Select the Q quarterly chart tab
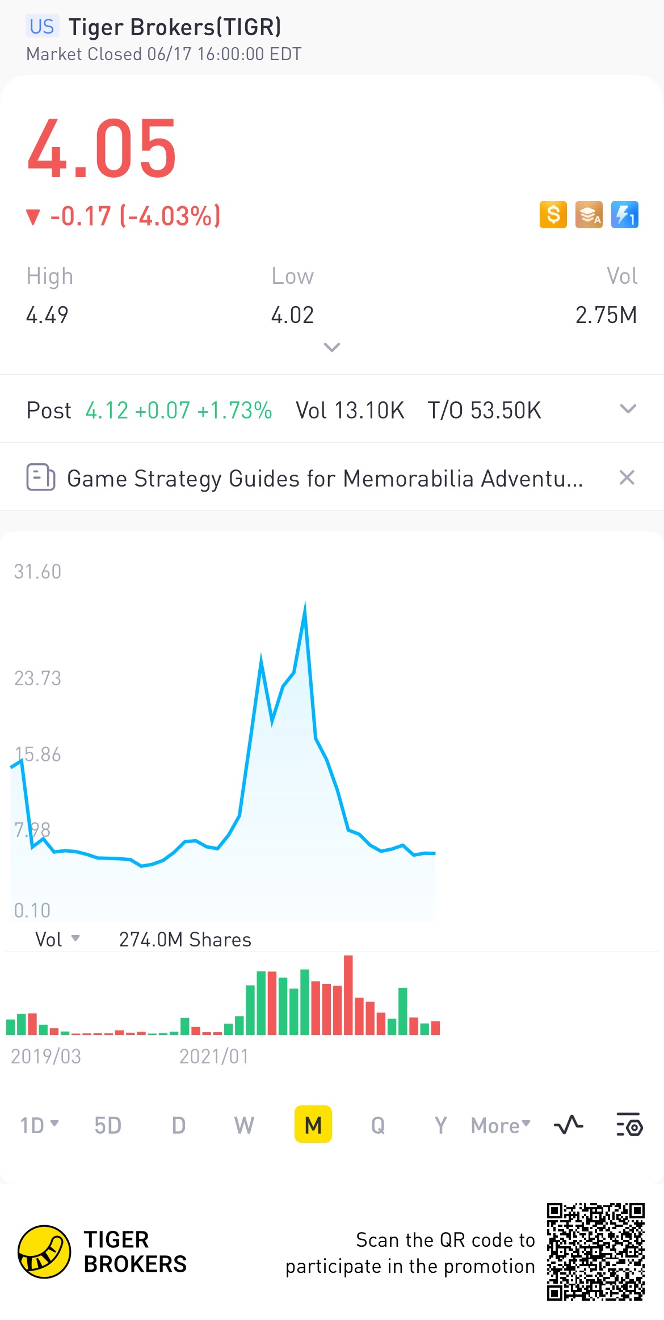The width and height of the screenshot is (664, 1320). 378,1125
